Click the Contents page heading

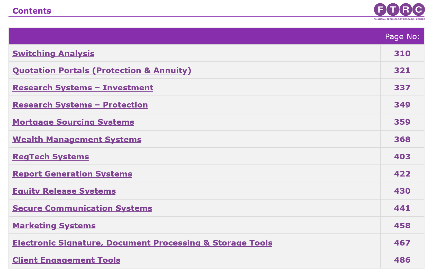point(32,11)
